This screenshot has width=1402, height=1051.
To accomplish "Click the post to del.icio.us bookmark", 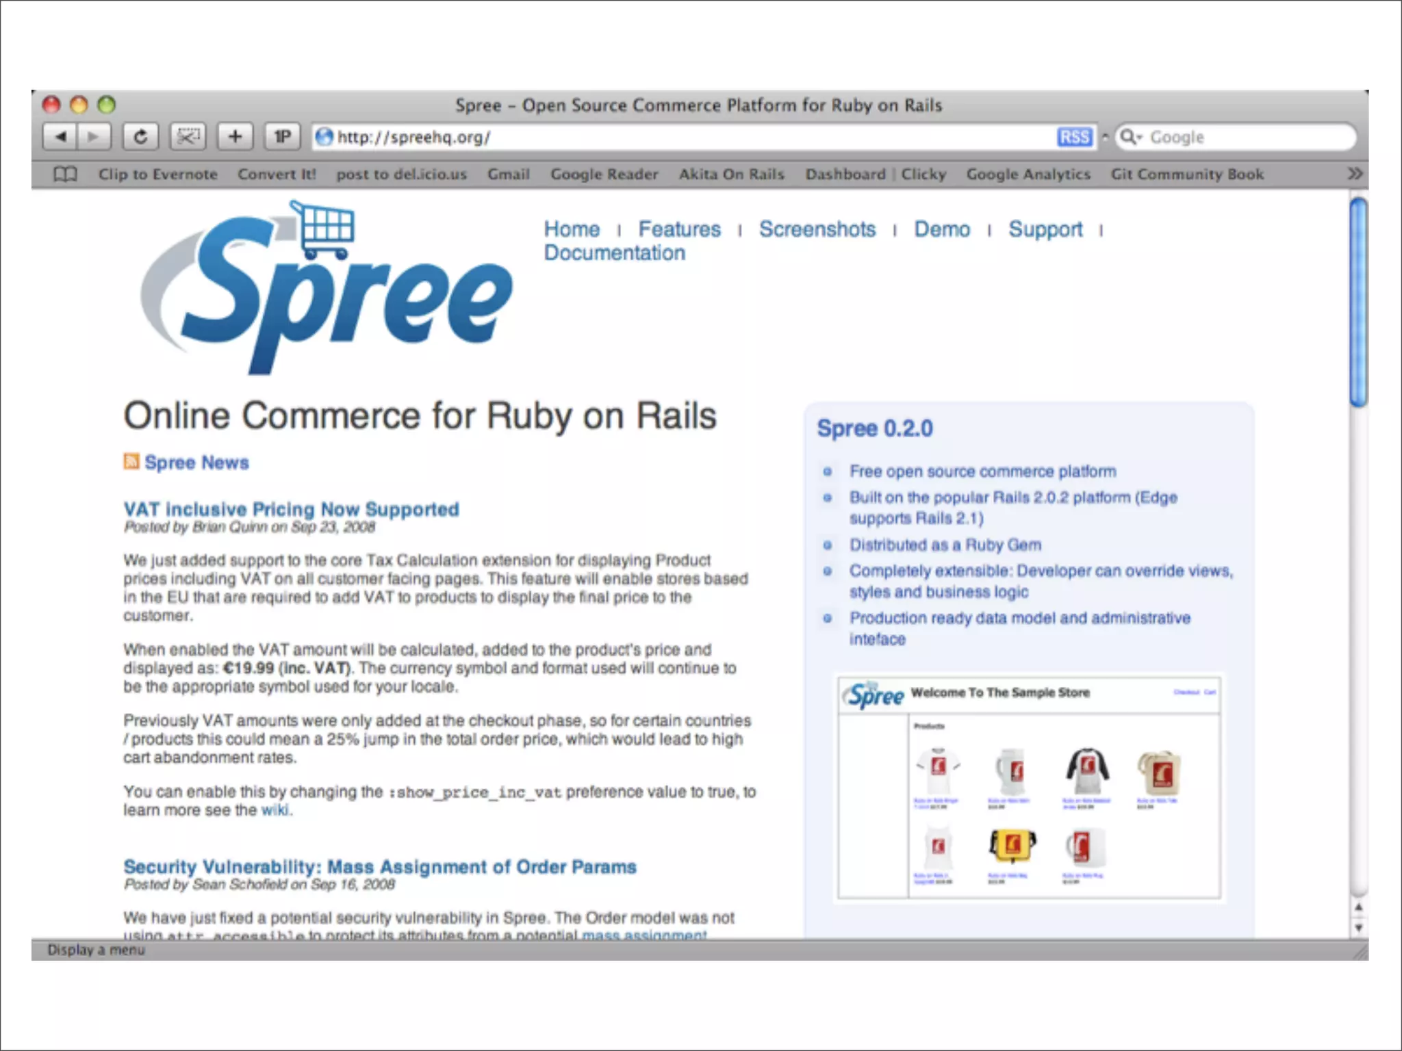I will (x=402, y=174).
